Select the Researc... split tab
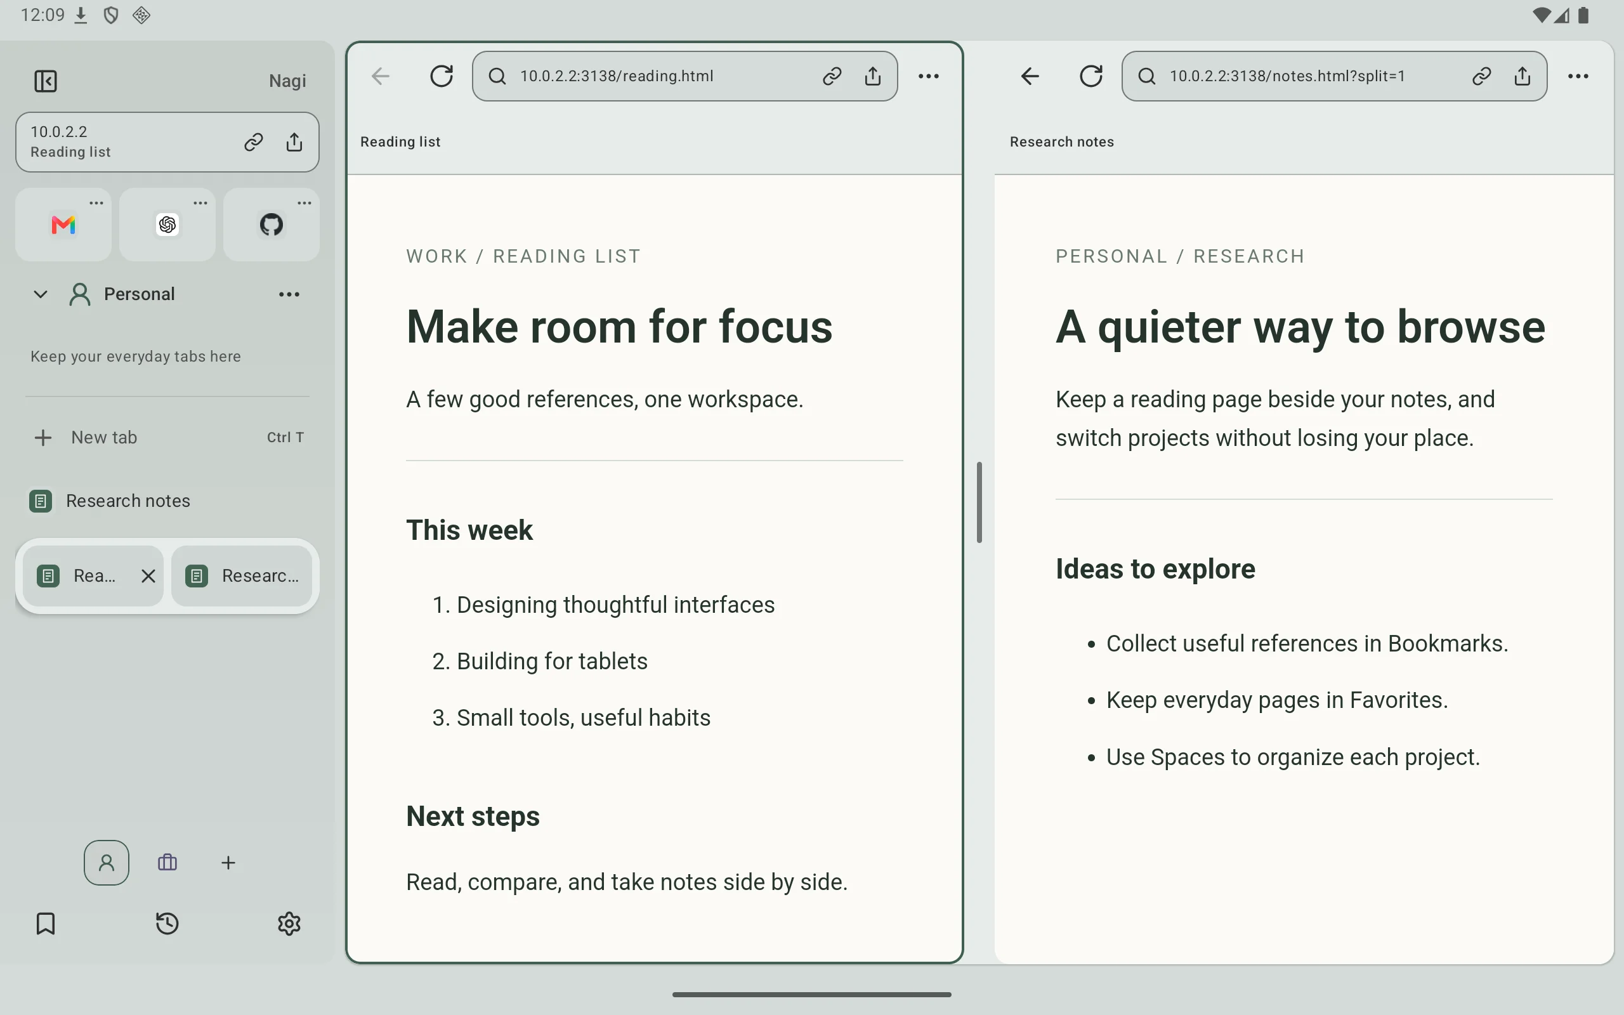This screenshot has width=1624, height=1015. (242, 576)
